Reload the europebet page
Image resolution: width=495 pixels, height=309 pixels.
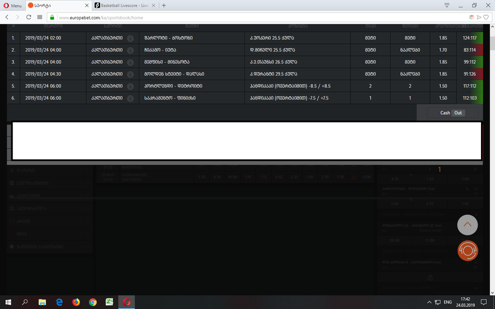[29, 17]
